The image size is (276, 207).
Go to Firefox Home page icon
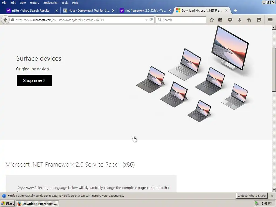point(249,20)
